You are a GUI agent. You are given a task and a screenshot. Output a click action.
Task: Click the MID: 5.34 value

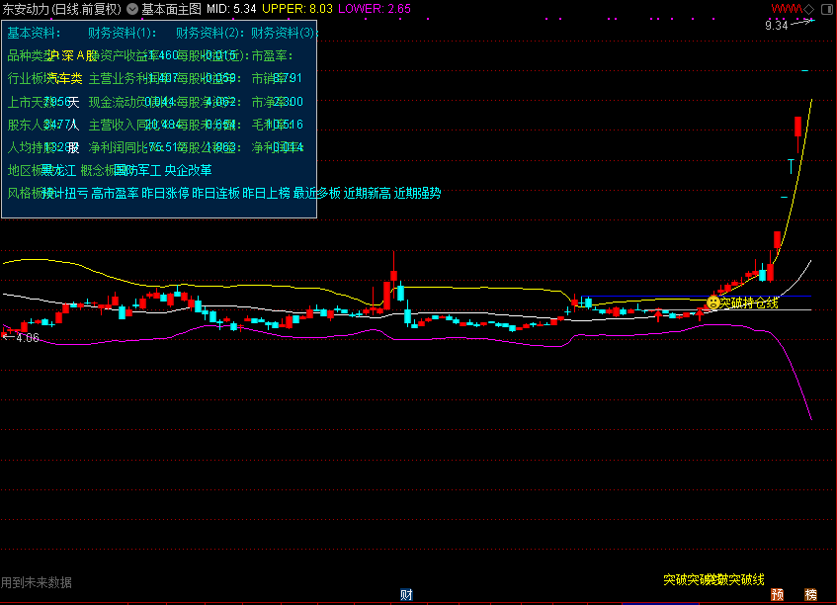click(231, 9)
